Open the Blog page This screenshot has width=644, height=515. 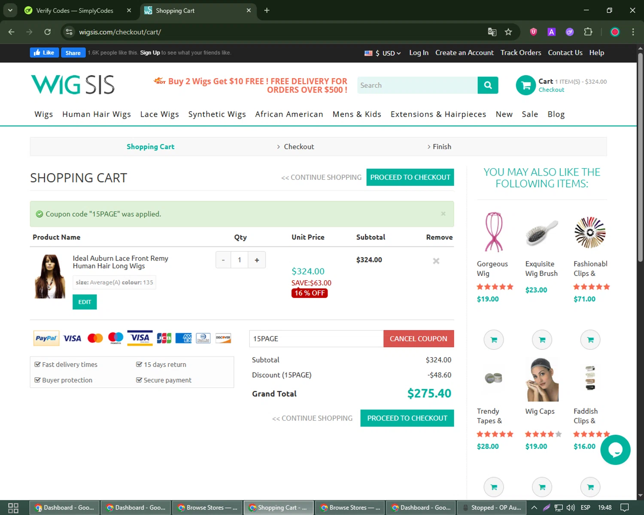coord(556,114)
